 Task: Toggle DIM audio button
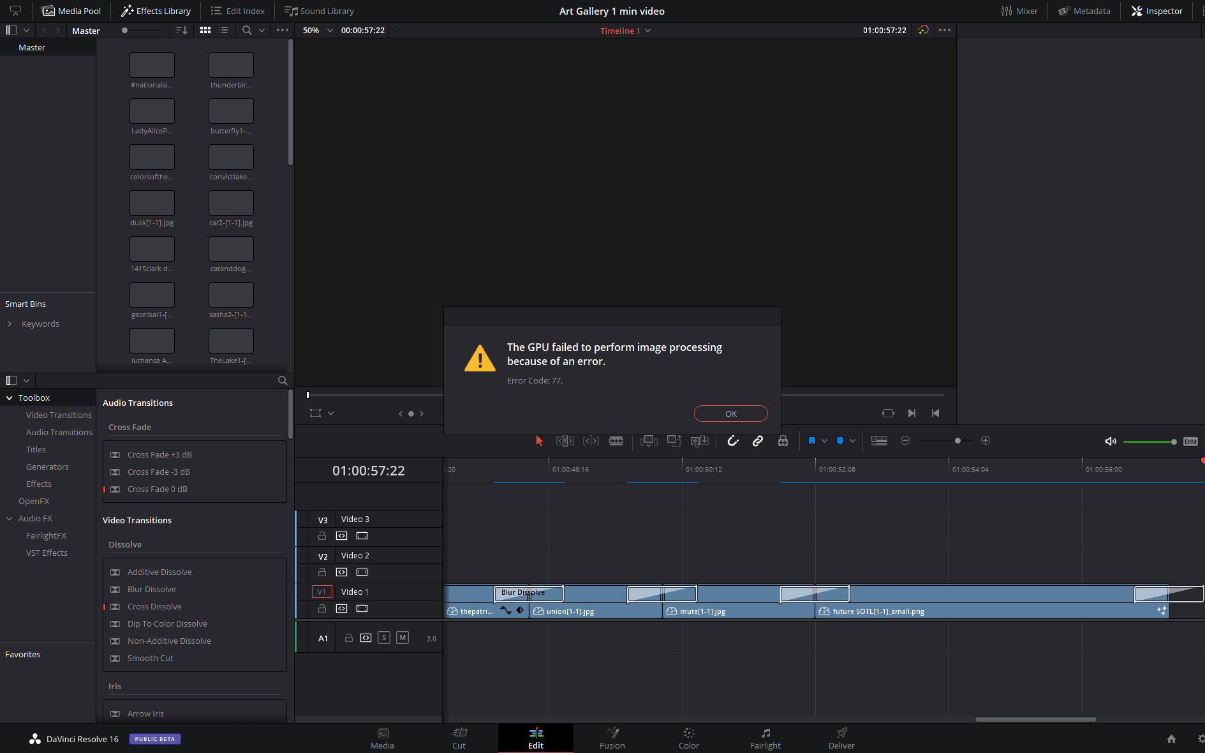(x=1190, y=442)
